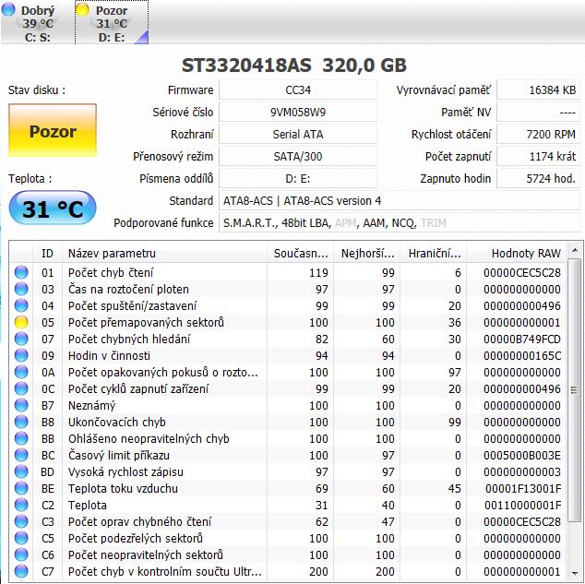585x584 pixels.
Task: Click disk title ST3320418AS 320,0 GB
Action: point(294,66)
